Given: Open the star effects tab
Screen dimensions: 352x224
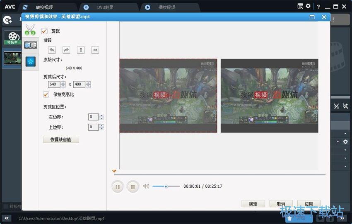Looking at the screenshot, I should click(31, 61).
